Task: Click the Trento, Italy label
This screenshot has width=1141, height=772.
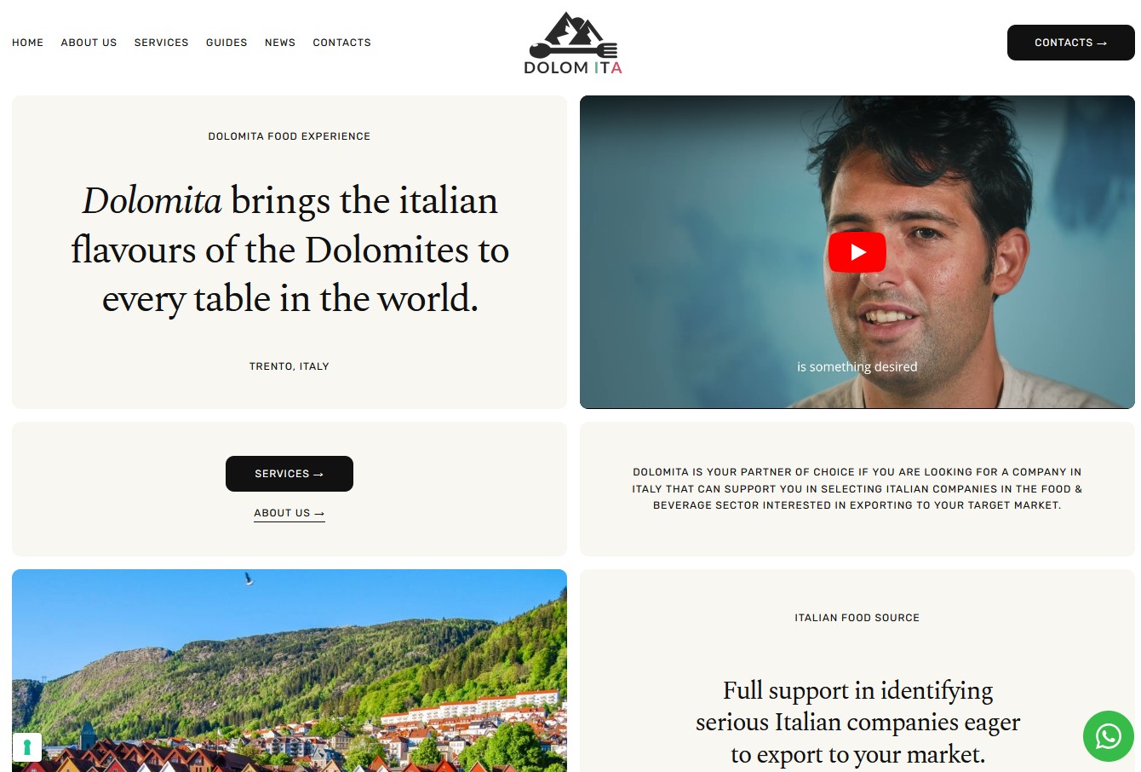Action: (x=290, y=366)
